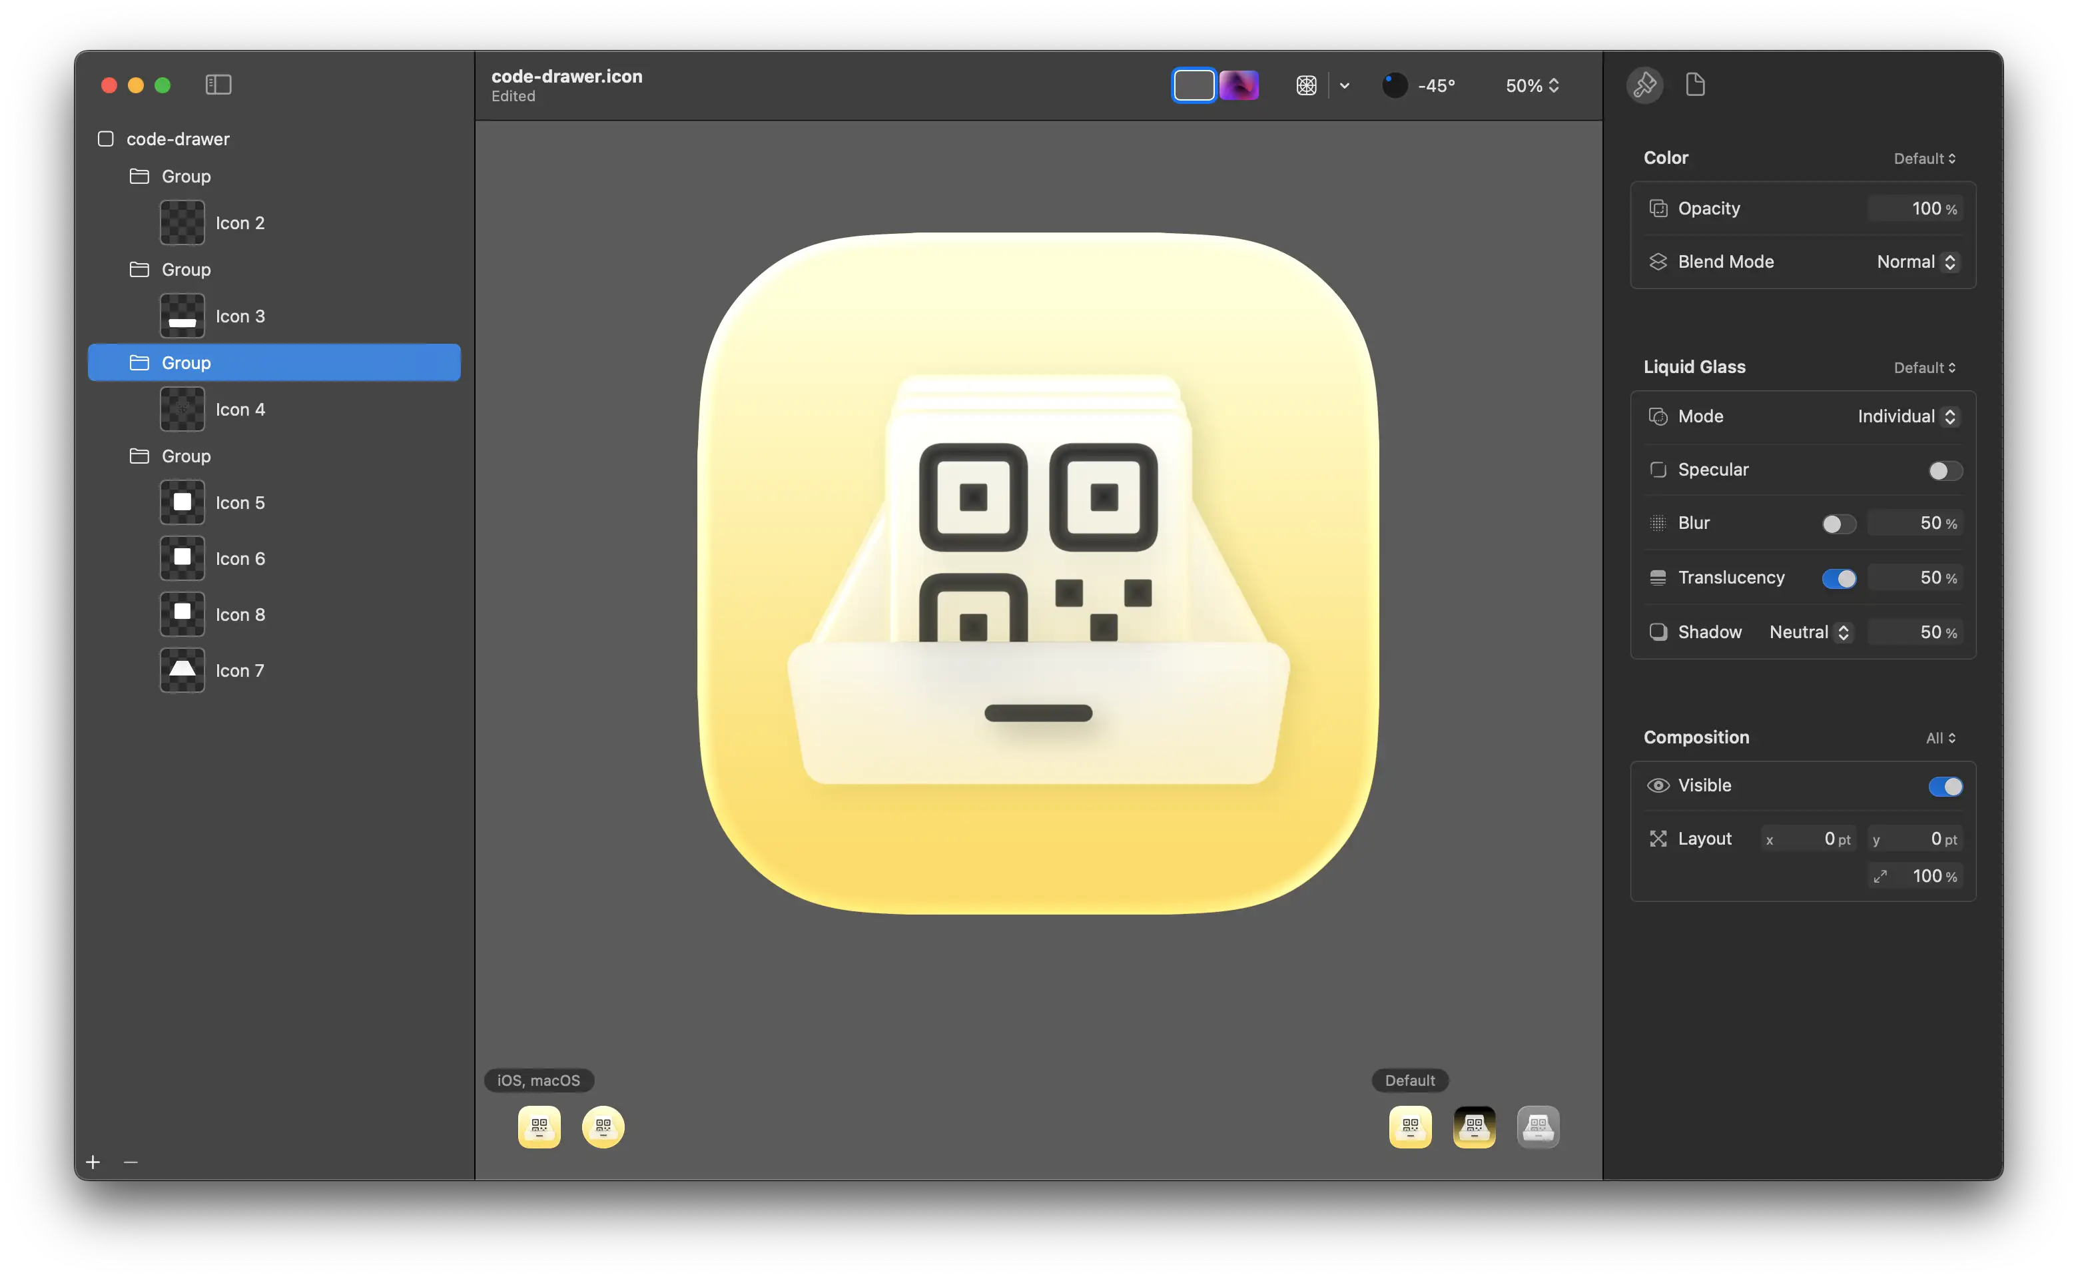
Task: Click the Translucency row icon
Action: [x=1658, y=578]
